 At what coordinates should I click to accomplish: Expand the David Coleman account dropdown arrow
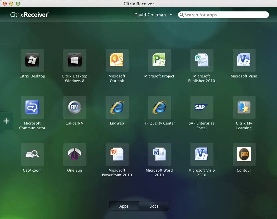171,15
